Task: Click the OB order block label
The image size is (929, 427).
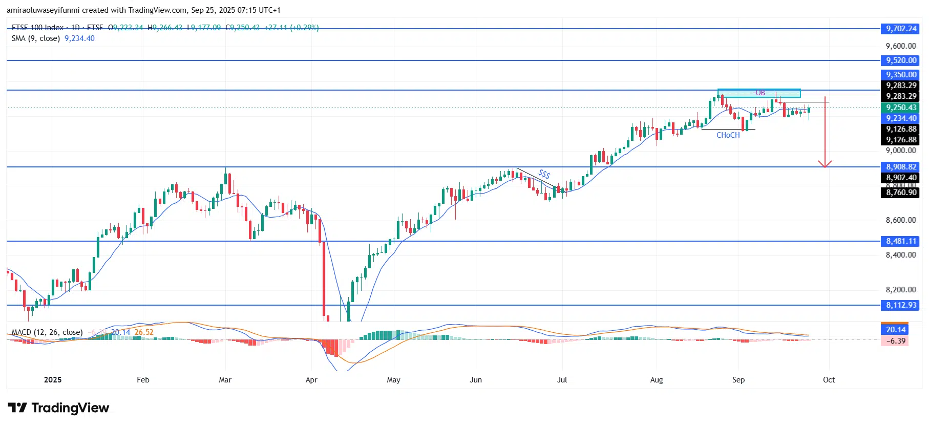Action: click(760, 93)
